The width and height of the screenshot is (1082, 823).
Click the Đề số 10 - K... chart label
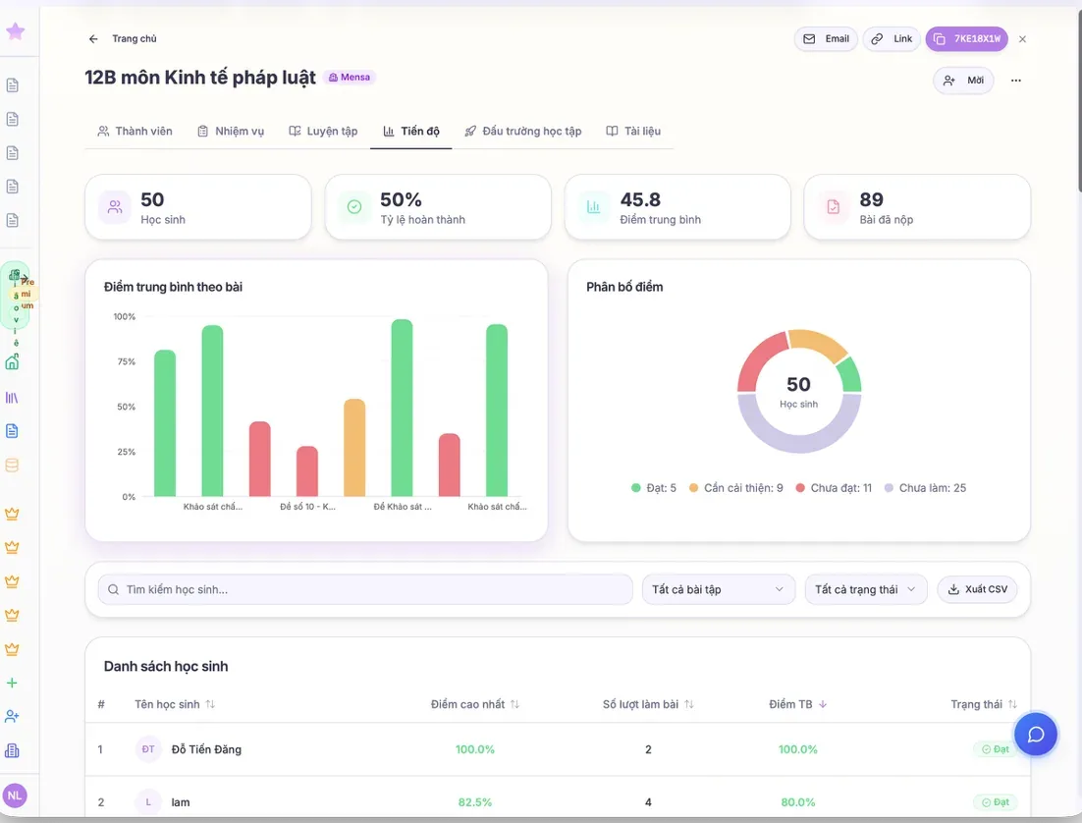[307, 507]
